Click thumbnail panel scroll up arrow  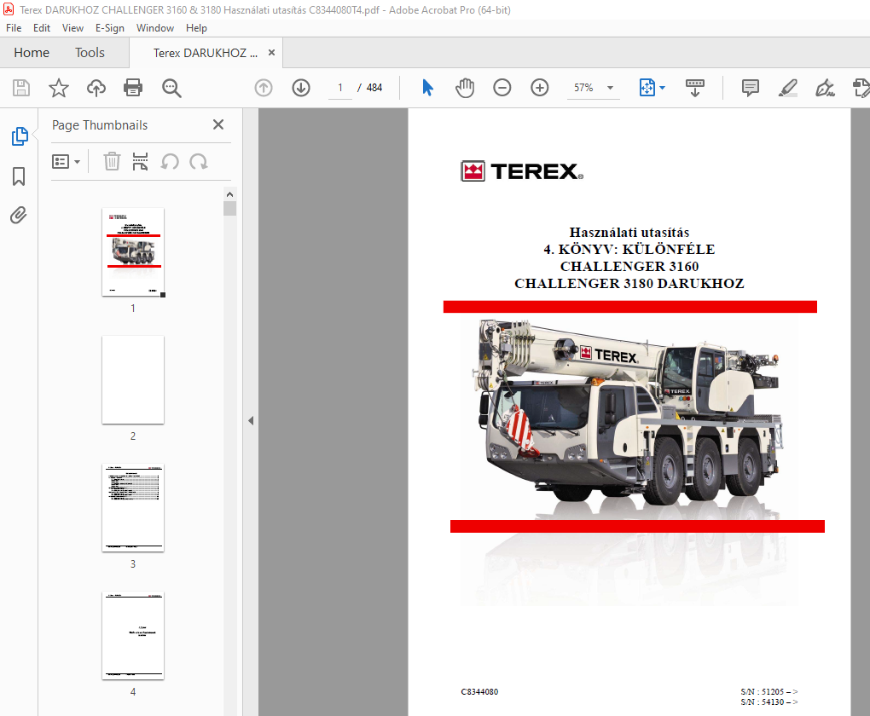click(x=229, y=194)
